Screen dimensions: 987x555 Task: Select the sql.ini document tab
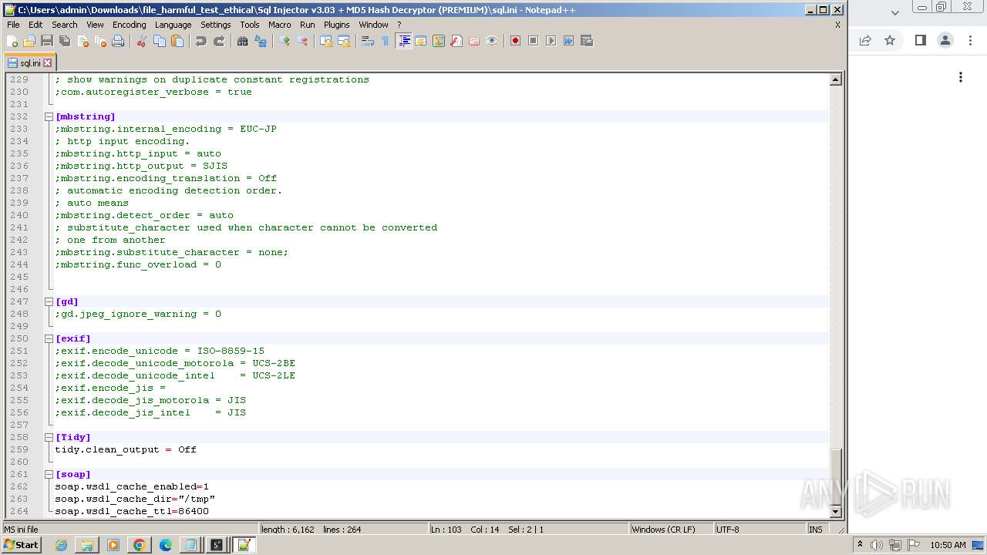click(29, 63)
